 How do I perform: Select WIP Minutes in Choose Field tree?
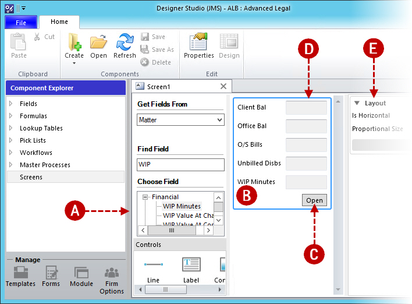pyautogui.click(x=182, y=206)
